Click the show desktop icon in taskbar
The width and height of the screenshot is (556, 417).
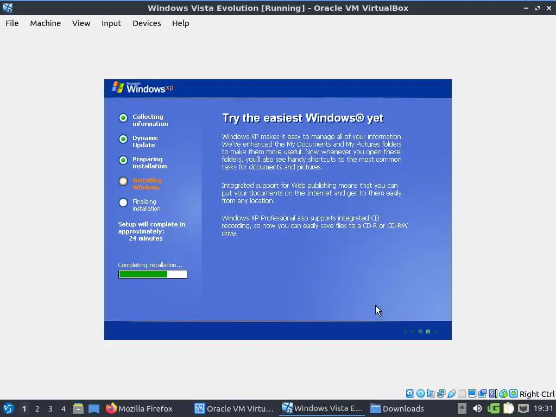[x=94, y=408]
